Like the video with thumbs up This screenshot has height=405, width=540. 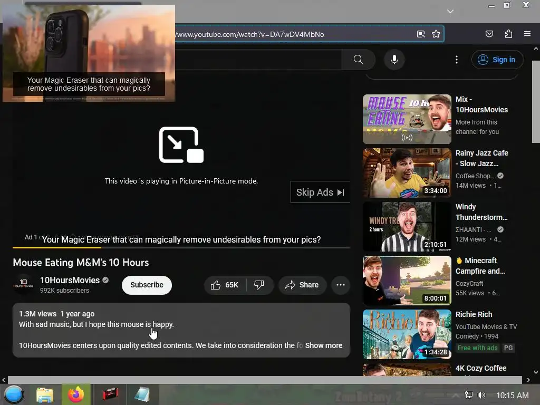point(225,285)
